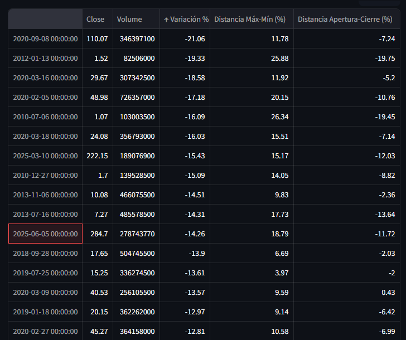Screen dimensions: 406x340
Task: Select the highlighted 2025-06-05 00:00:00 row index
Action: tap(45, 234)
